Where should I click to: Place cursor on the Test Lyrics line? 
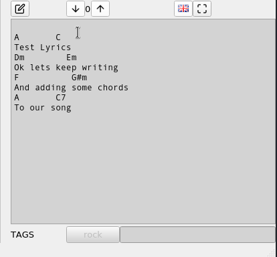pos(43,48)
